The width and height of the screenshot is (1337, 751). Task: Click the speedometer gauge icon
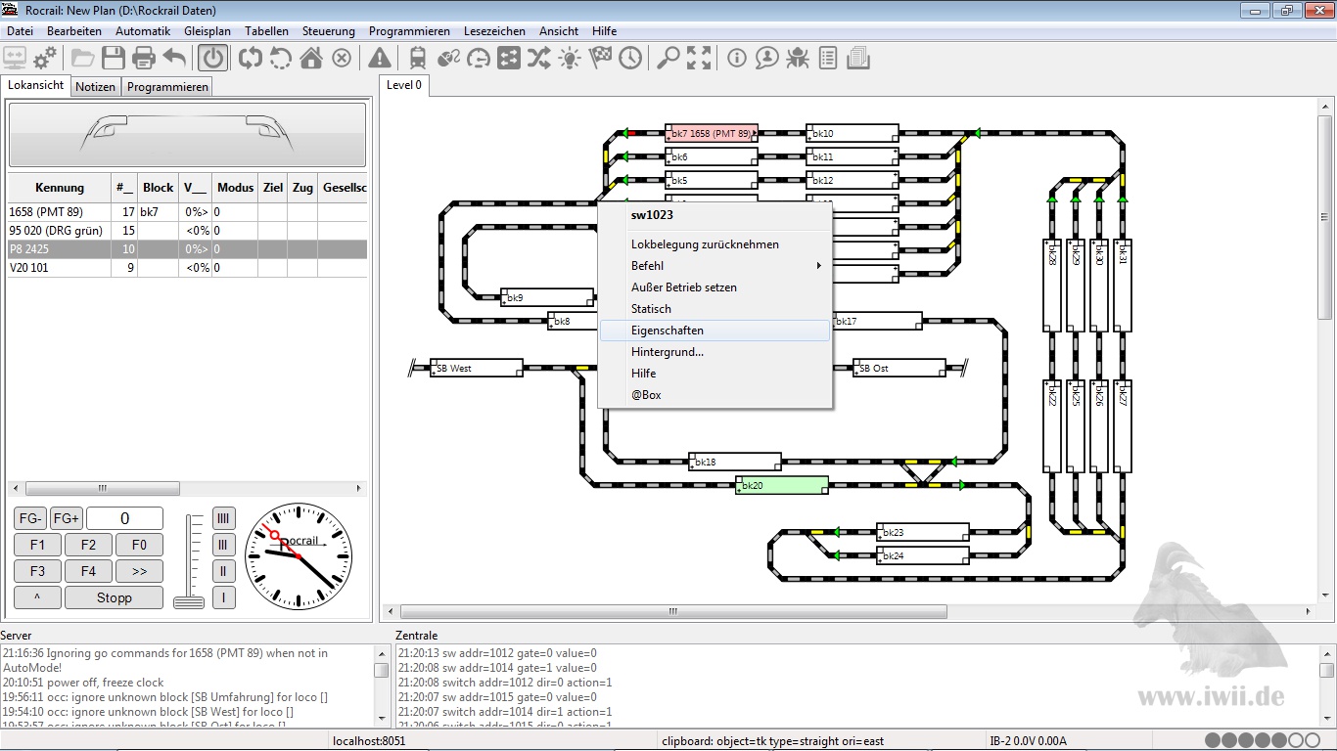pos(479,58)
